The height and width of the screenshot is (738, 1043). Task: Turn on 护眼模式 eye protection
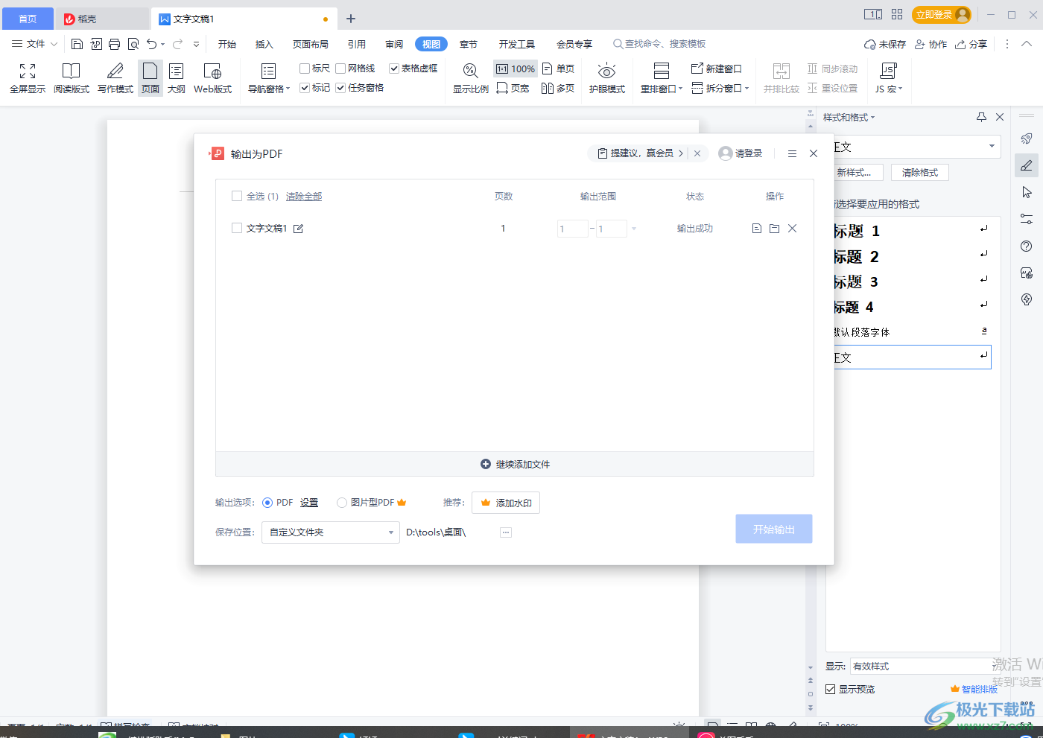tap(607, 78)
